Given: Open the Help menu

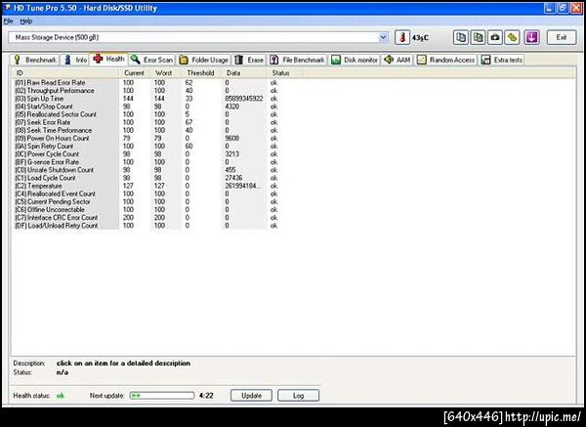Looking at the screenshot, I should point(25,21).
